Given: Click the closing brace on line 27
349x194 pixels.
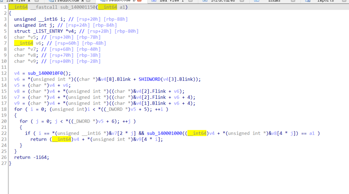Looking at the screenshot, I should coord(10,163).
